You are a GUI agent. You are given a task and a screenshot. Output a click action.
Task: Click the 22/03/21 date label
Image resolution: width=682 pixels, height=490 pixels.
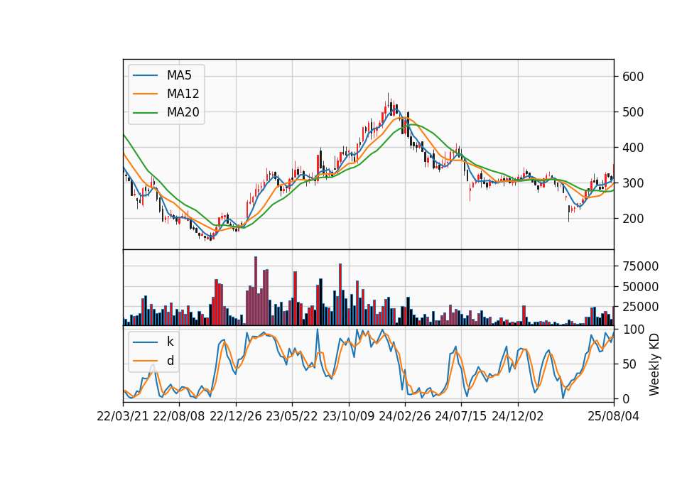coord(123,417)
